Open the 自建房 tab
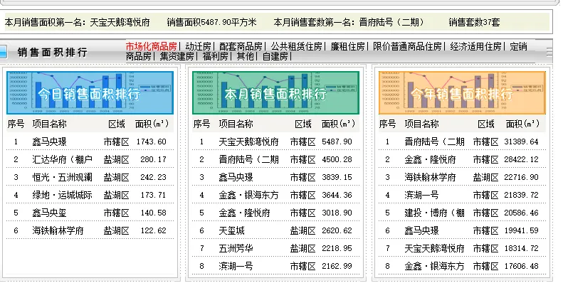563x288 pixels. coord(275,56)
